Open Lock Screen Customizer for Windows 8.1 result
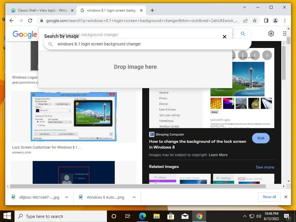 tap(47, 147)
